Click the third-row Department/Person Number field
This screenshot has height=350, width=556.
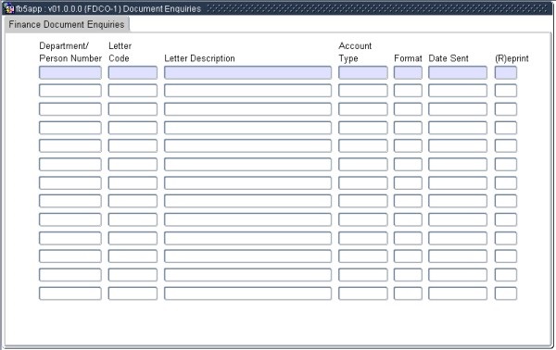click(70, 109)
